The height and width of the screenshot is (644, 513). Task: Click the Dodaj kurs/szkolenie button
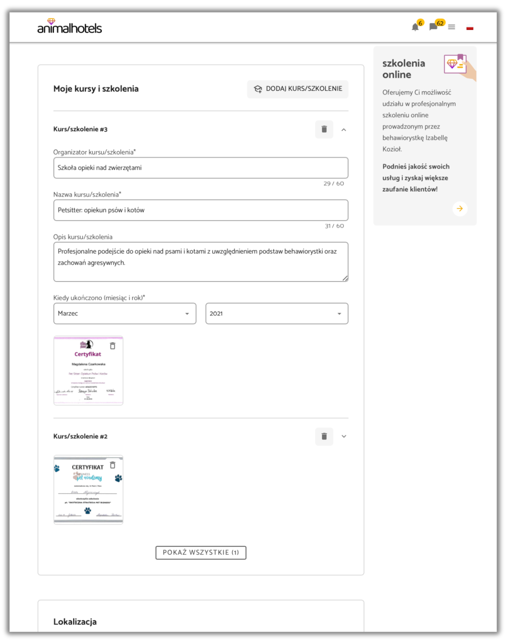coord(298,89)
